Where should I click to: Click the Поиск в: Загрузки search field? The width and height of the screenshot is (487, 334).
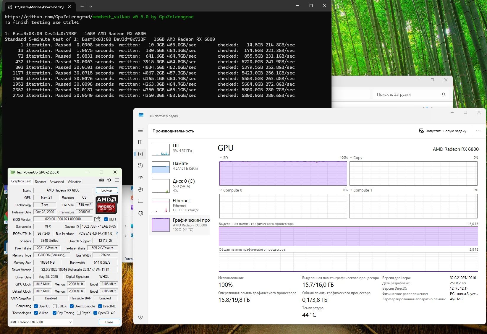click(411, 94)
